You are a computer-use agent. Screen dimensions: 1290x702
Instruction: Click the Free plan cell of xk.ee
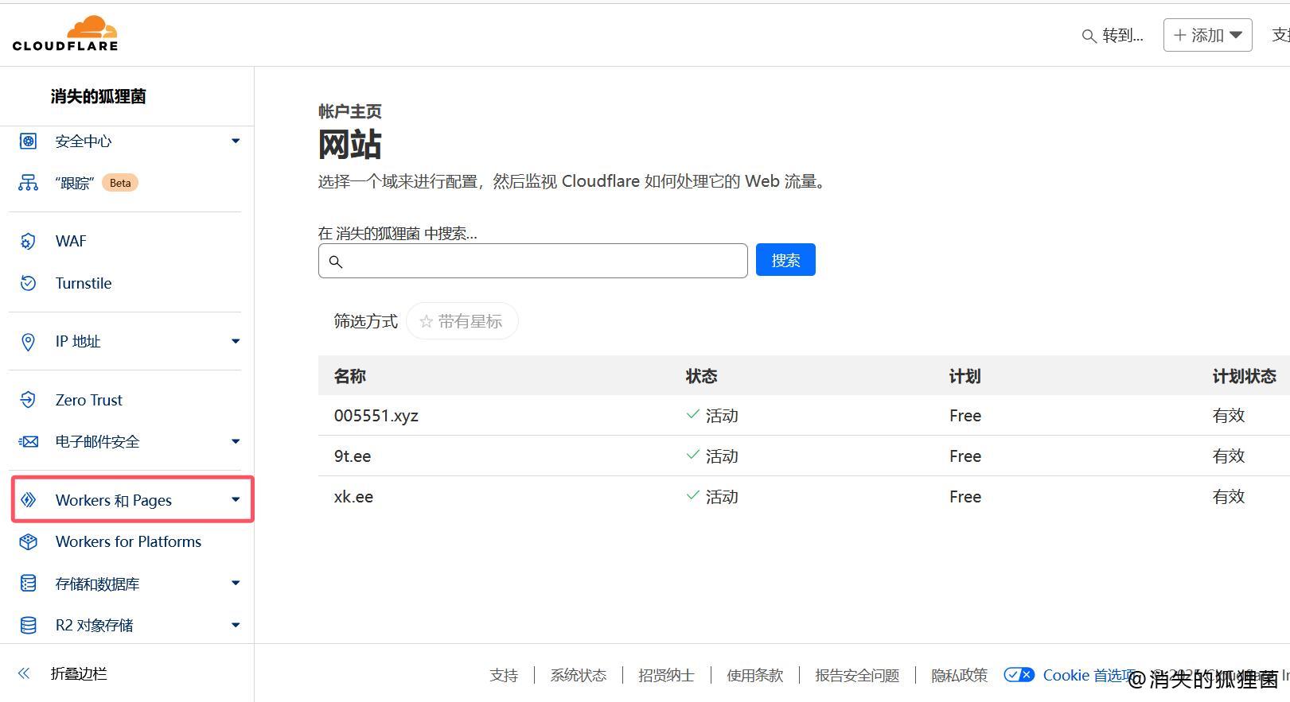tap(965, 496)
